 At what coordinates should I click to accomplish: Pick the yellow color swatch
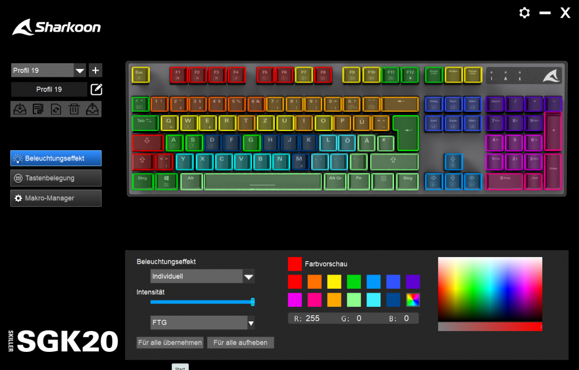334,282
